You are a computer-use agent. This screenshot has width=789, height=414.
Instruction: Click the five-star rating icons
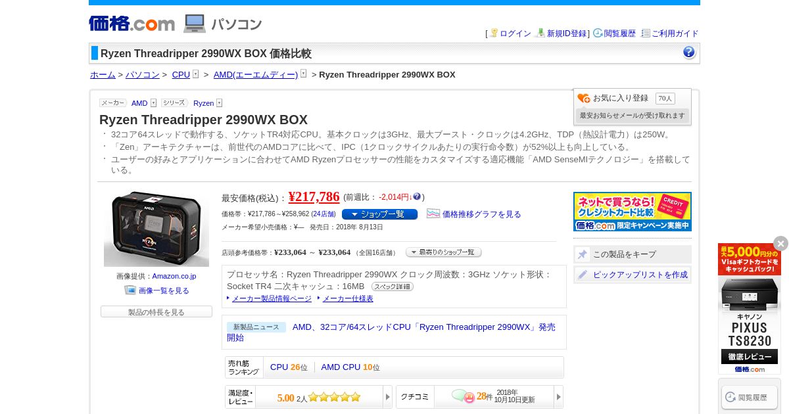click(x=335, y=397)
